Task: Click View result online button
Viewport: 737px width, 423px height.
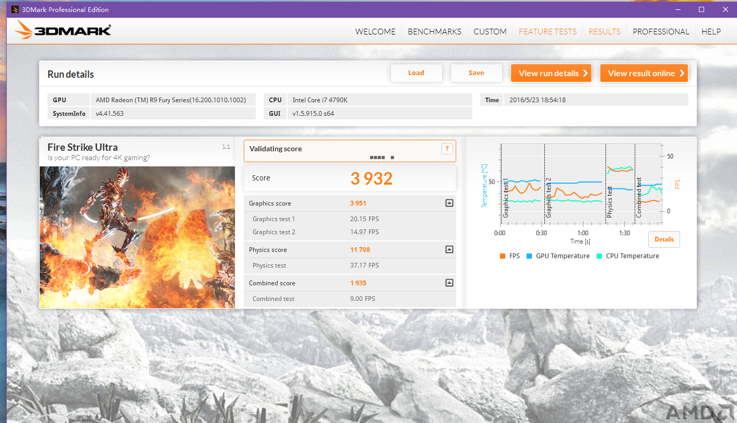Action: pos(644,74)
